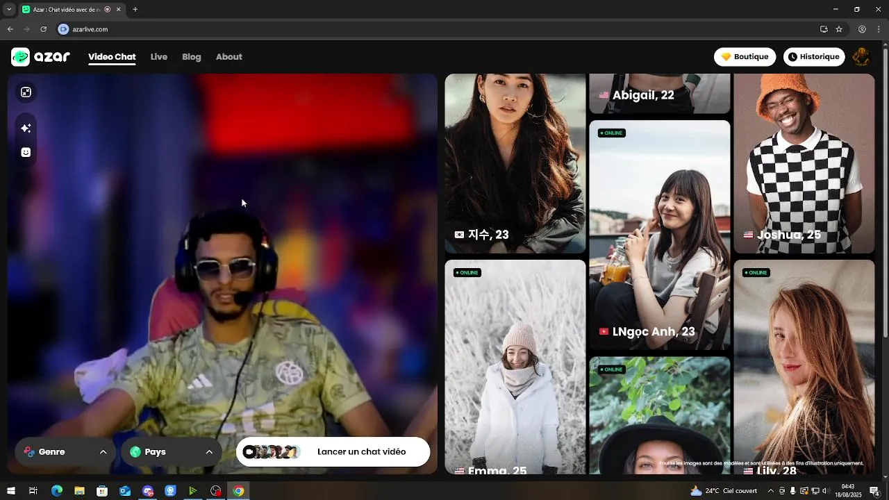Select the Lily, 28 profile card

point(804,367)
